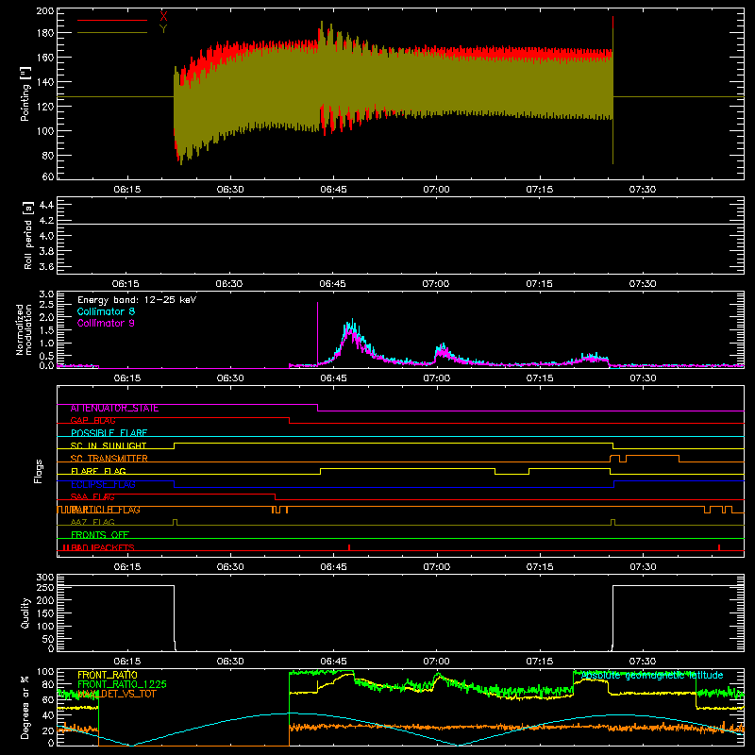Click 07:15 time label under modulation plot
Image resolution: width=755 pixels, height=755 pixels.
pos(539,378)
